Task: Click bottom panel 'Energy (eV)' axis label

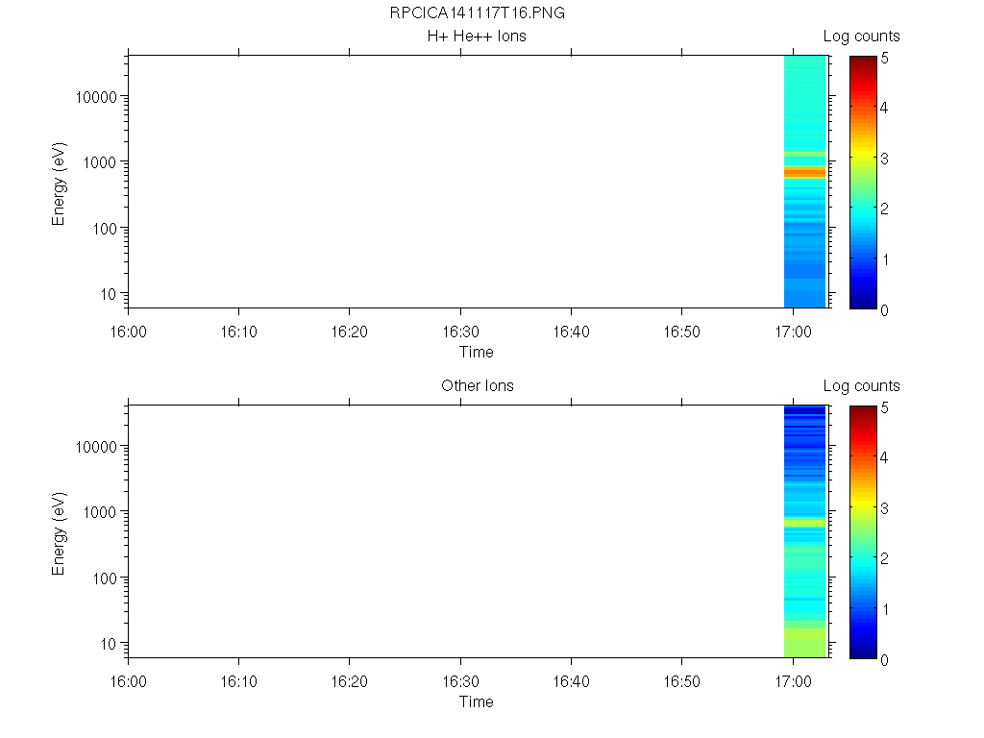Action: coord(59,533)
